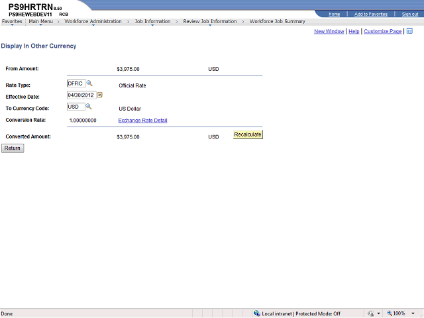Image resolution: width=424 pixels, height=318 pixels.
Task: Click the Converted Amount $3,975.00 value
Action: tap(128, 137)
